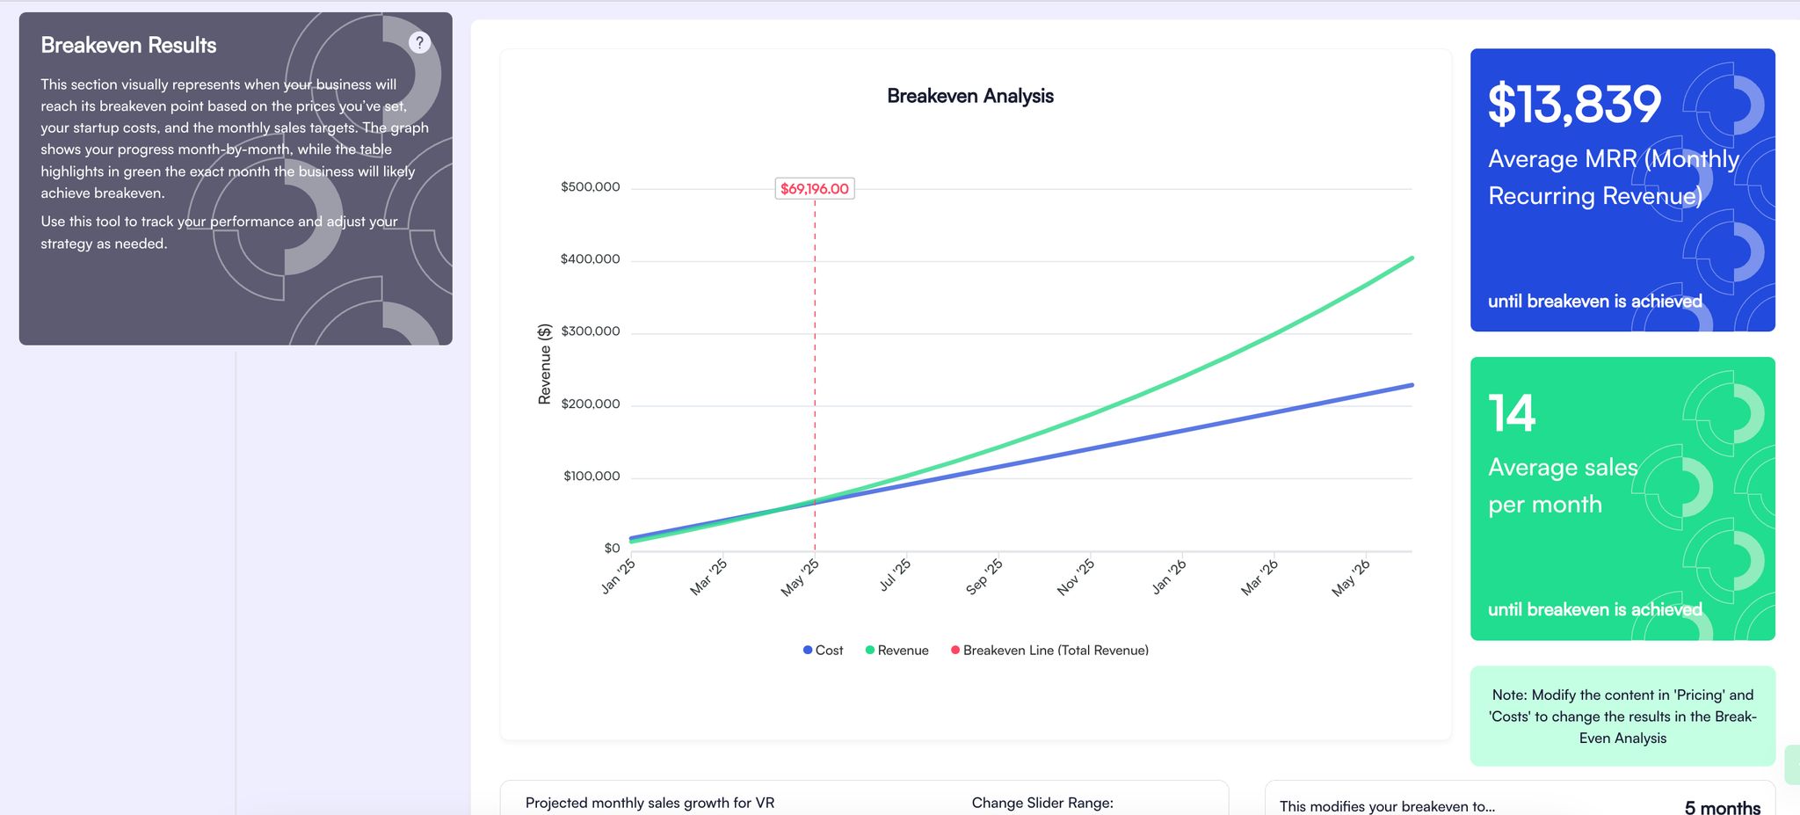This screenshot has width=1800, height=815.
Task: Click the May '25 x-axis label
Action: point(800,578)
